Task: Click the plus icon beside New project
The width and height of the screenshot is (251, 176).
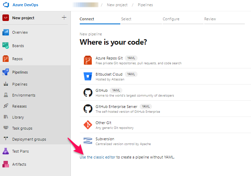Action: tap(64, 18)
